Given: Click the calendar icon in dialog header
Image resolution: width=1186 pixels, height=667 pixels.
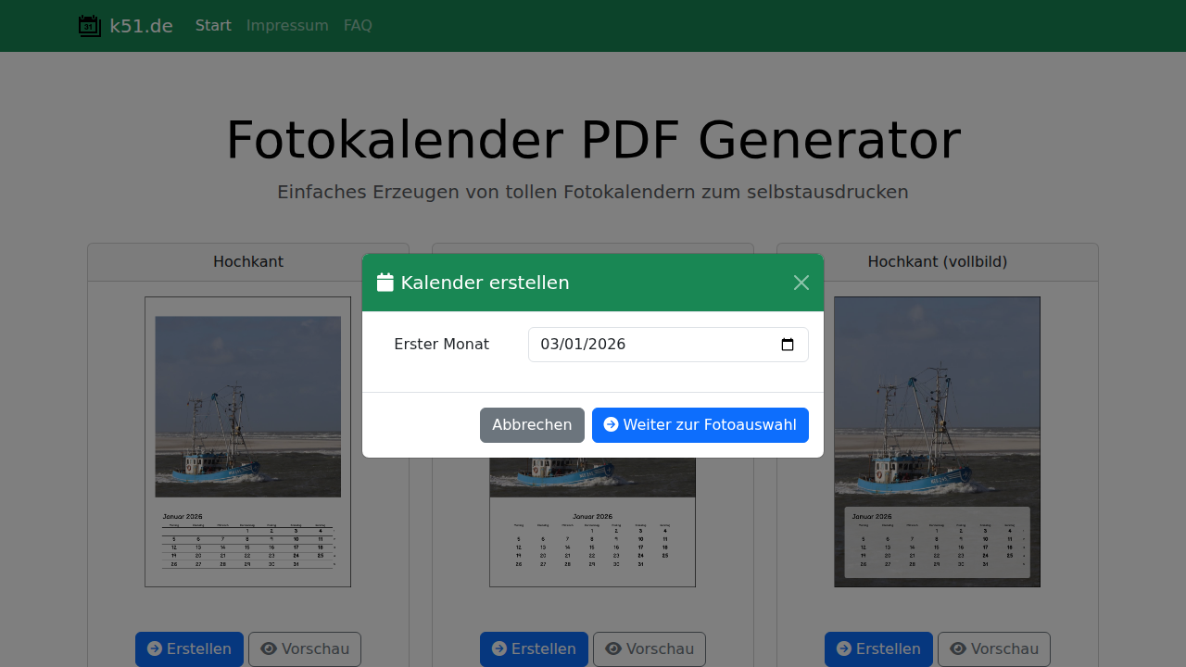Looking at the screenshot, I should [x=385, y=283].
